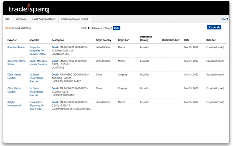Open importer Bailon Moscoso Natalia Catalina

[x=38, y=62]
